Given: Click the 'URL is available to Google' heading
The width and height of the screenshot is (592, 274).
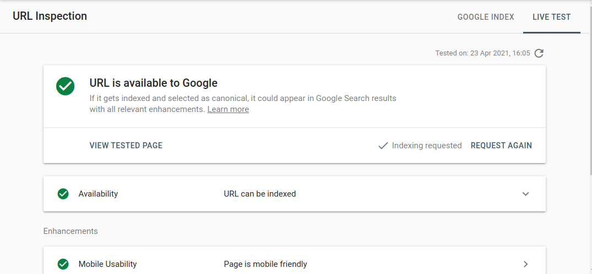Looking at the screenshot, I should click(153, 83).
